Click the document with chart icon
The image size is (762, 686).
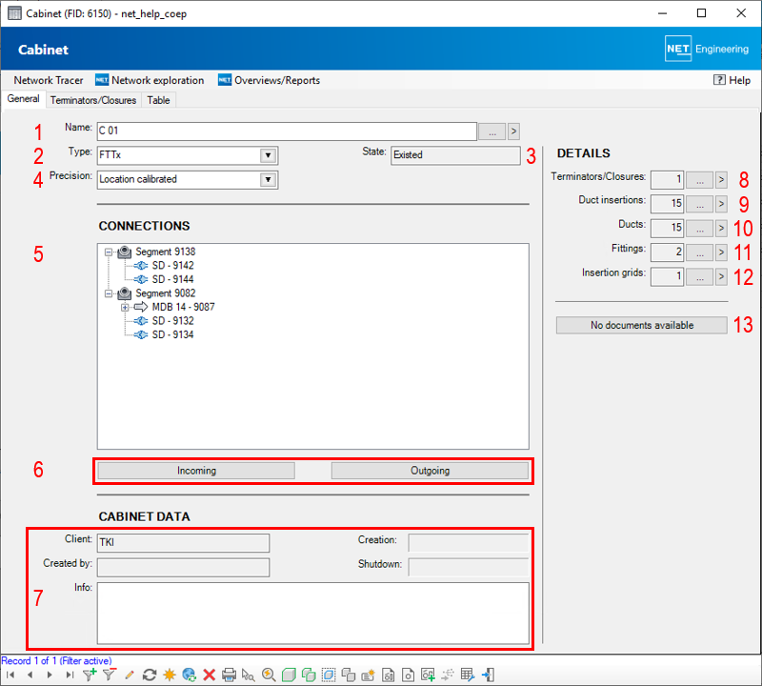(389, 675)
